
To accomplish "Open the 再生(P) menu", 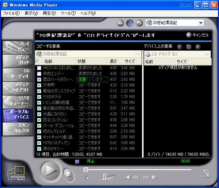I will (49, 13).
